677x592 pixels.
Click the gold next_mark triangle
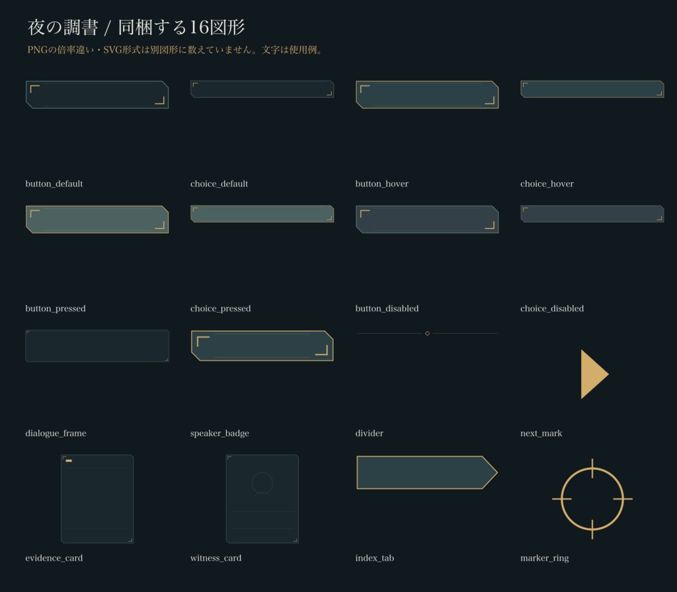(x=594, y=374)
